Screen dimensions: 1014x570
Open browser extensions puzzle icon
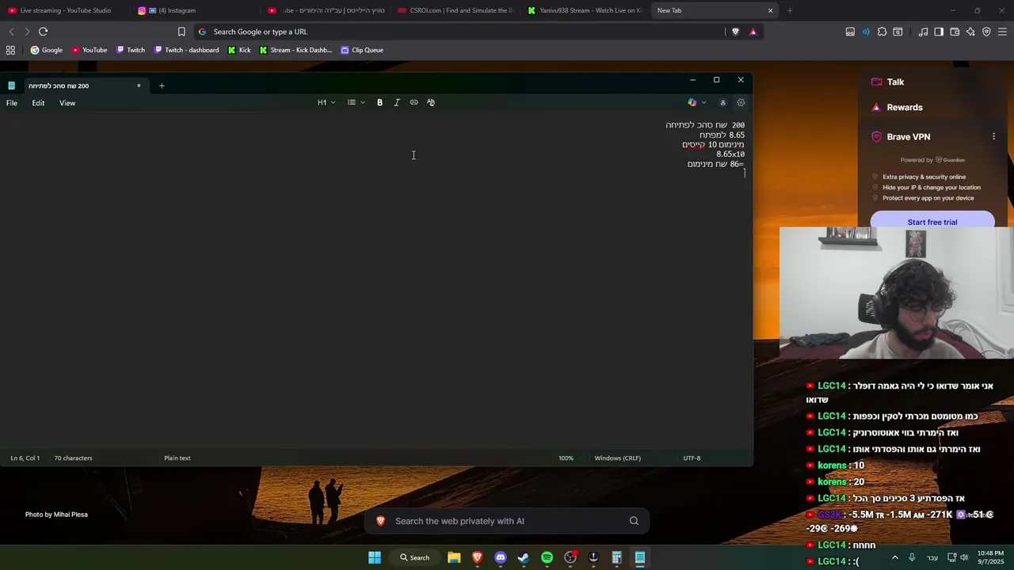(x=882, y=32)
